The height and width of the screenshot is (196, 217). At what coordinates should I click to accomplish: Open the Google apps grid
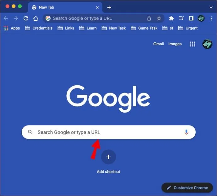tap(192, 44)
